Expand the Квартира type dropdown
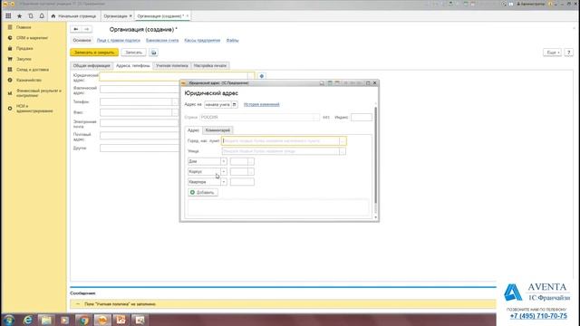Viewport: 580px width, 326px height. [x=224, y=182]
